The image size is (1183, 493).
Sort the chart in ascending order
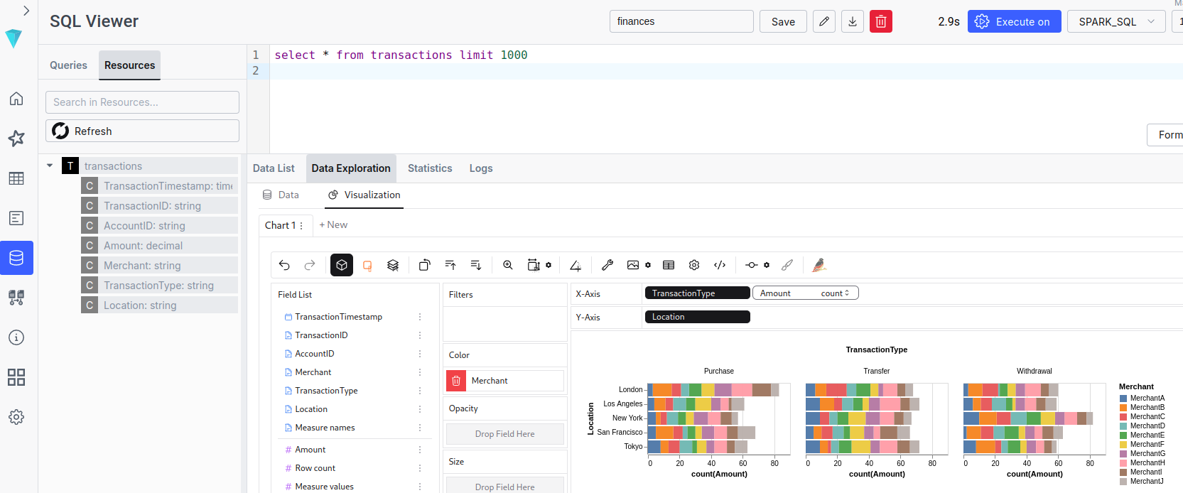point(450,265)
